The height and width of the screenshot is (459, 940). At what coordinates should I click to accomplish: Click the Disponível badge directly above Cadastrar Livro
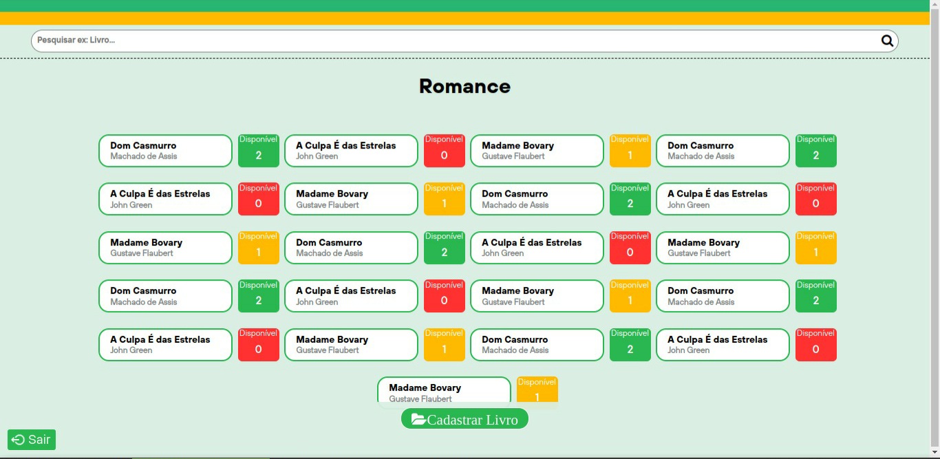(537, 390)
